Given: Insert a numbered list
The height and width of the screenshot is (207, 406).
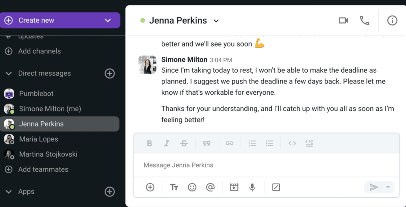Looking at the screenshot, I should 252,143.
